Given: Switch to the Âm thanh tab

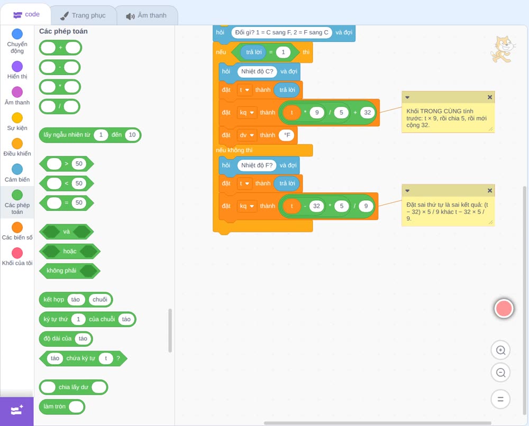Looking at the screenshot, I should pyautogui.click(x=147, y=15).
